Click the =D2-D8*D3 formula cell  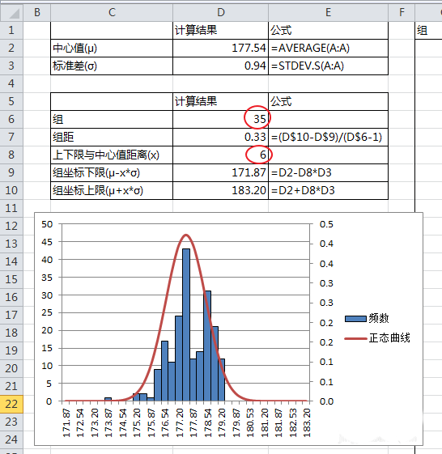328,173
